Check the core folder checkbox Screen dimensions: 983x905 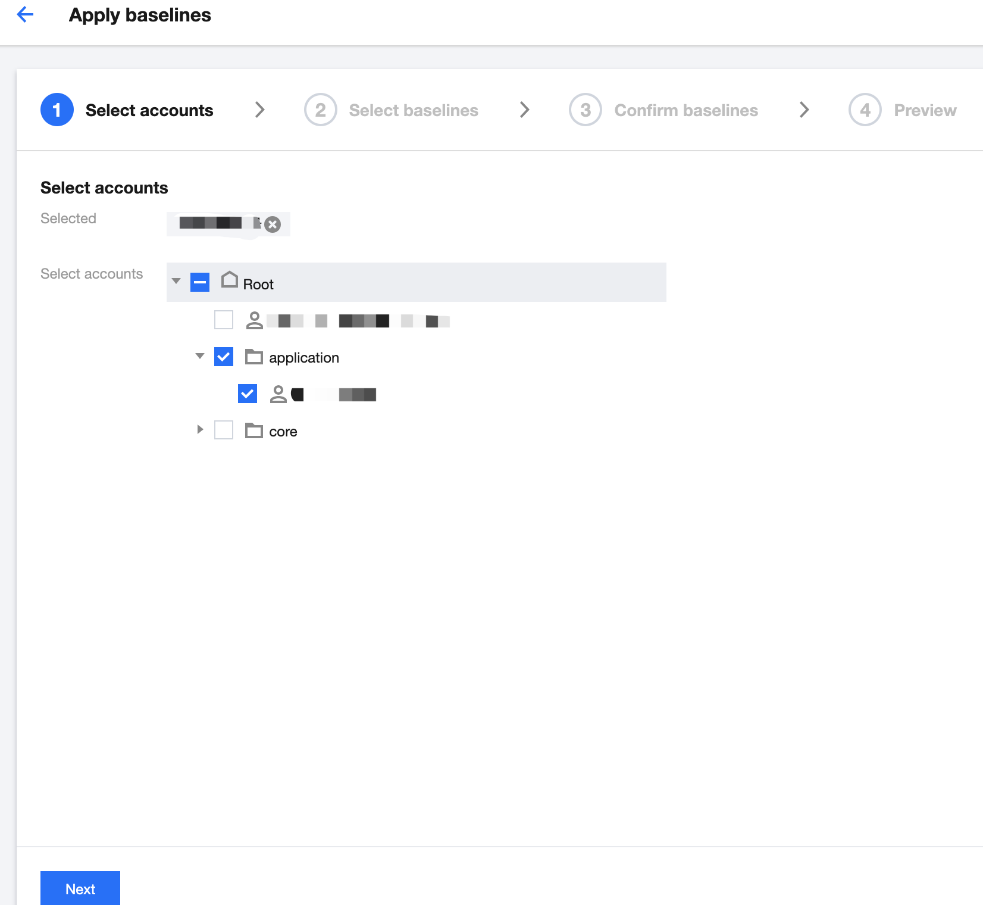coord(224,430)
